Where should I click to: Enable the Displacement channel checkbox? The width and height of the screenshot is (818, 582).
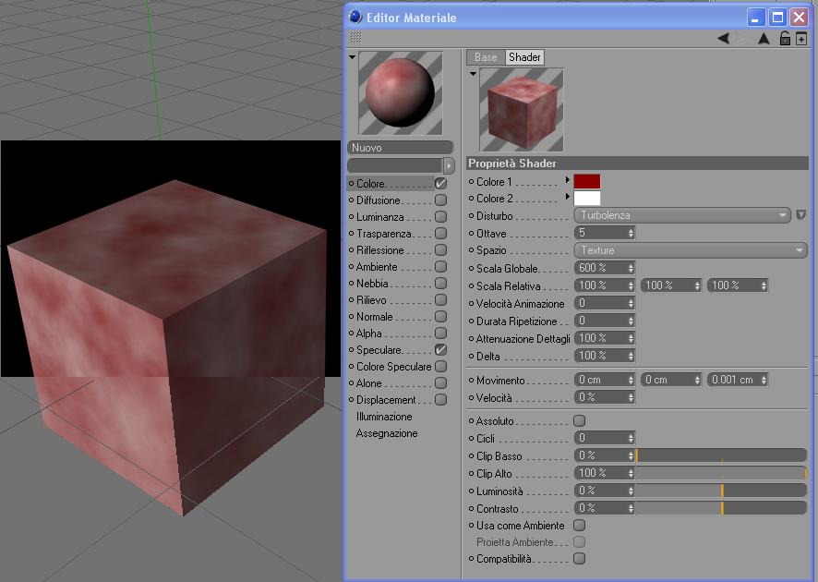click(440, 400)
